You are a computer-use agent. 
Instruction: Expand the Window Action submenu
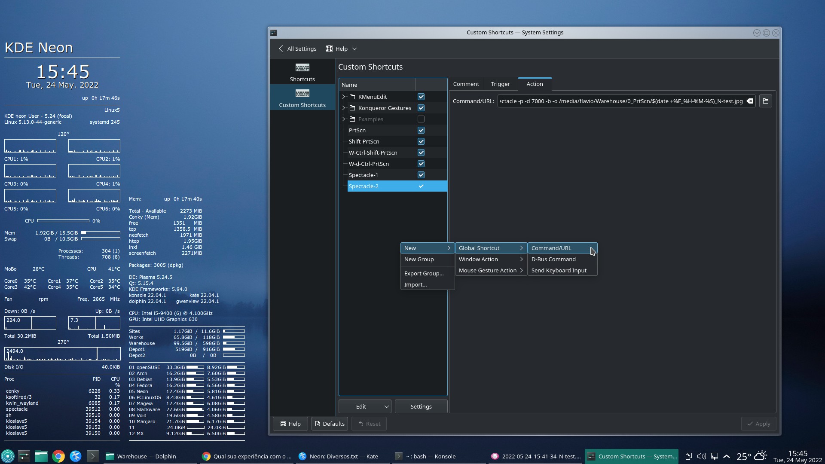coord(491,259)
